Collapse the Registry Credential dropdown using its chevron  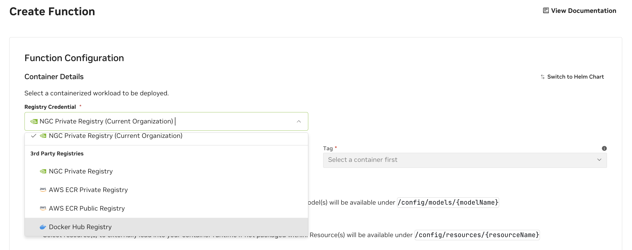point(299,121)
